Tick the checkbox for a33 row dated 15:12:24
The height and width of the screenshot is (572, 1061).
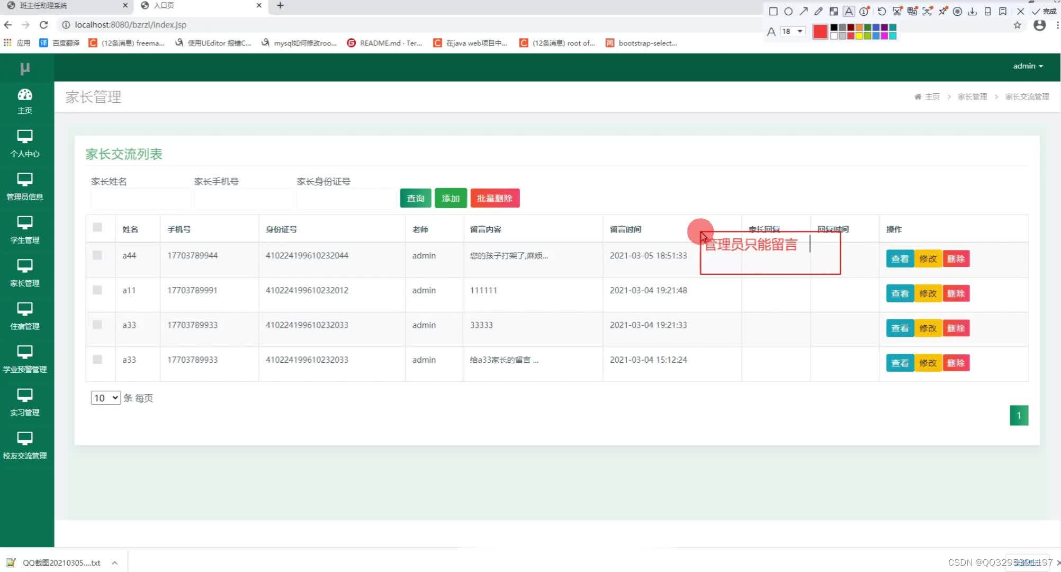pos(97,360)
